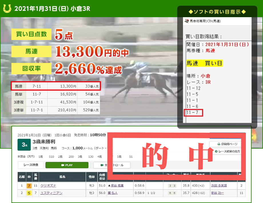Click the horseshoe icon in the header
Screen dimensions: 263x203
(7, 9)
